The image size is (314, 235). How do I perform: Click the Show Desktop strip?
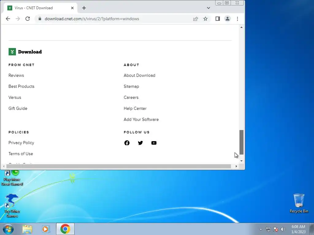[x=312, y=229]
